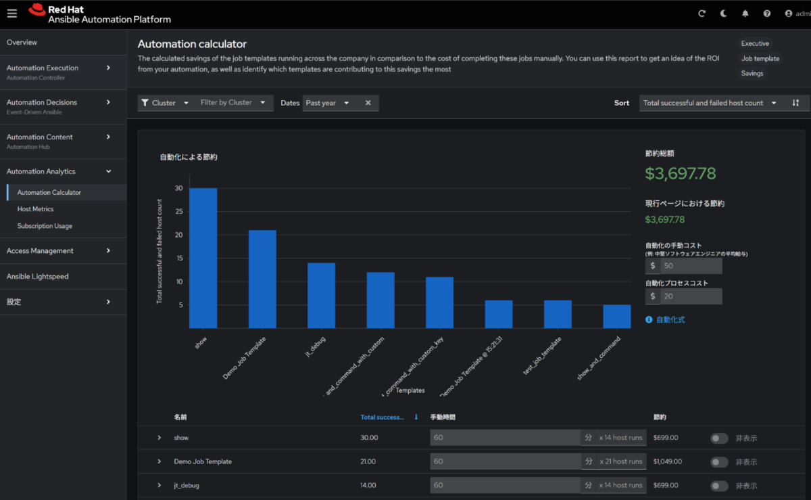Toggle visibility switch for jt_debug row
Image resolution: width=811 pixels, height=500 pixels.
[719, 486]
